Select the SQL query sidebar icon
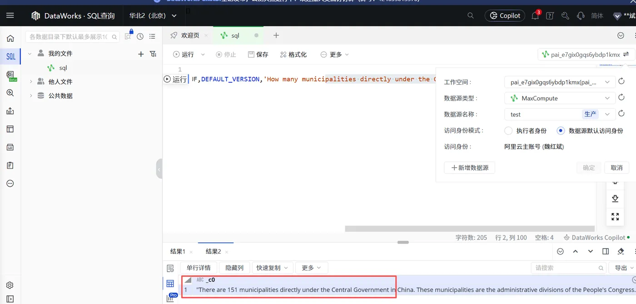Image resolution: width=636 pixels, height=304 pixels. point(10,57)
